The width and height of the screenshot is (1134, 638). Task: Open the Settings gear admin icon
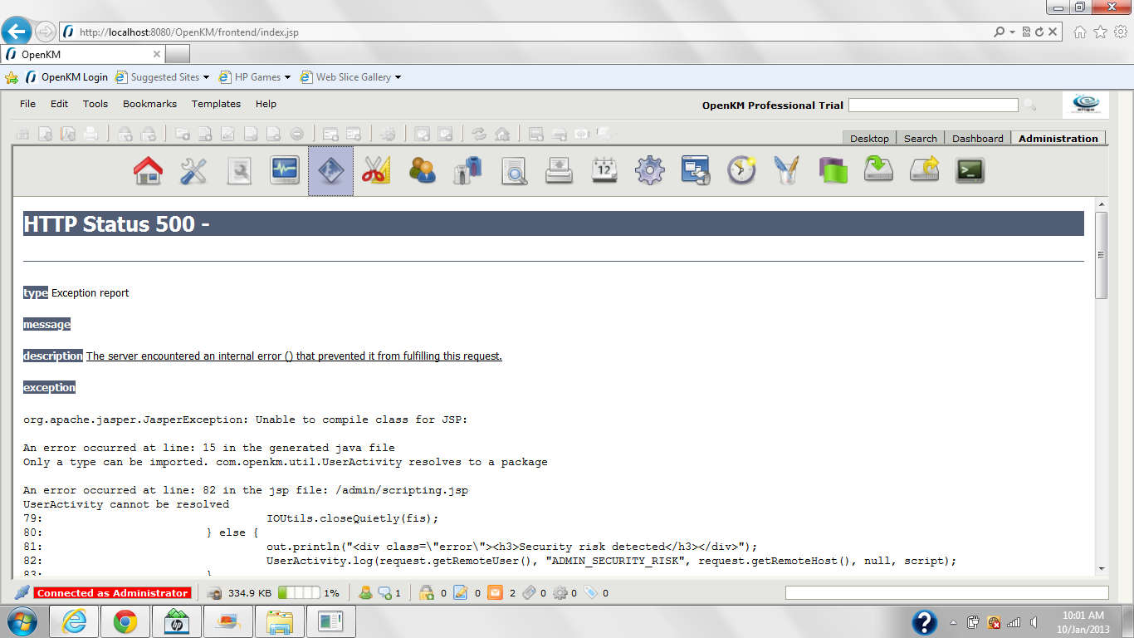pos(649,169)
